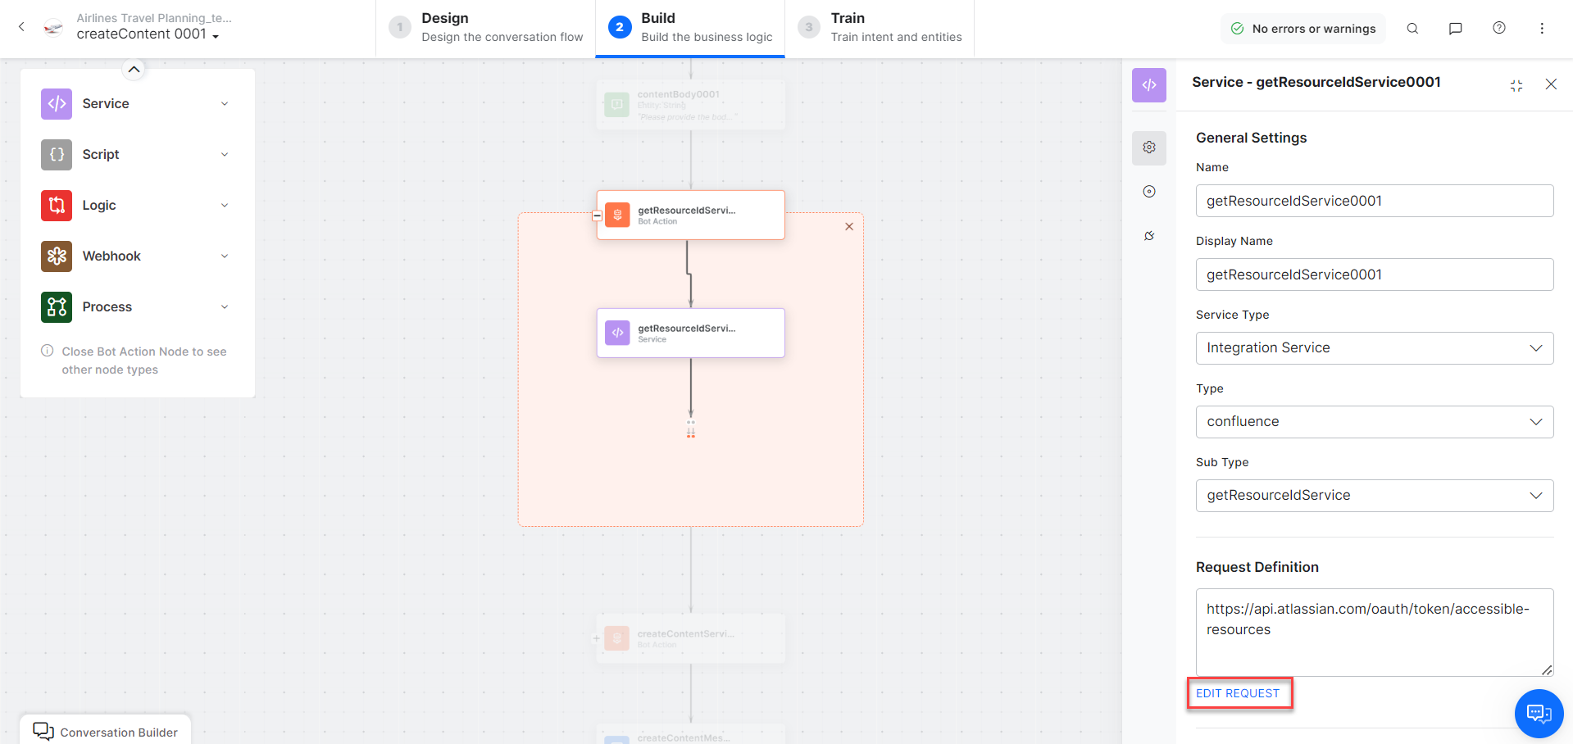Open the help question mark icon
1573x744 pixels.
click(x=1498, y=29)
